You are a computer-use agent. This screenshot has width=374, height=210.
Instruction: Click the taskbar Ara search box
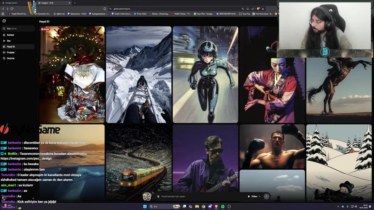[x=165, y=206]
